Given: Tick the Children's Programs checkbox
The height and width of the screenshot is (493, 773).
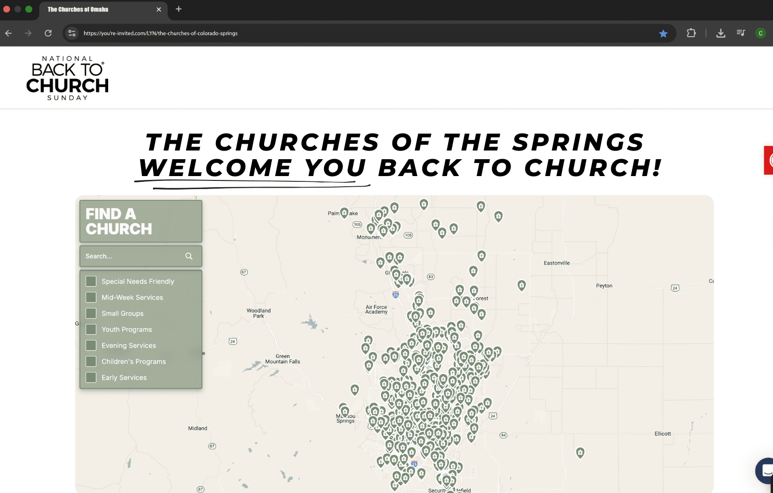Looking at the screenshot, I should pyautogui.click(x=91, y=361).
